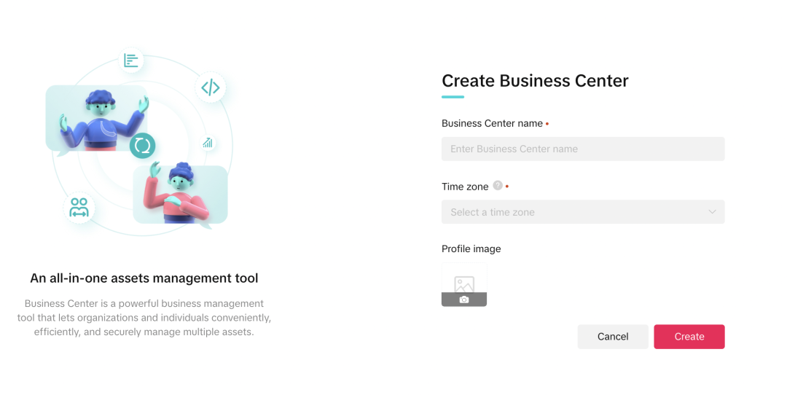Click the Create button

[689, 337]
